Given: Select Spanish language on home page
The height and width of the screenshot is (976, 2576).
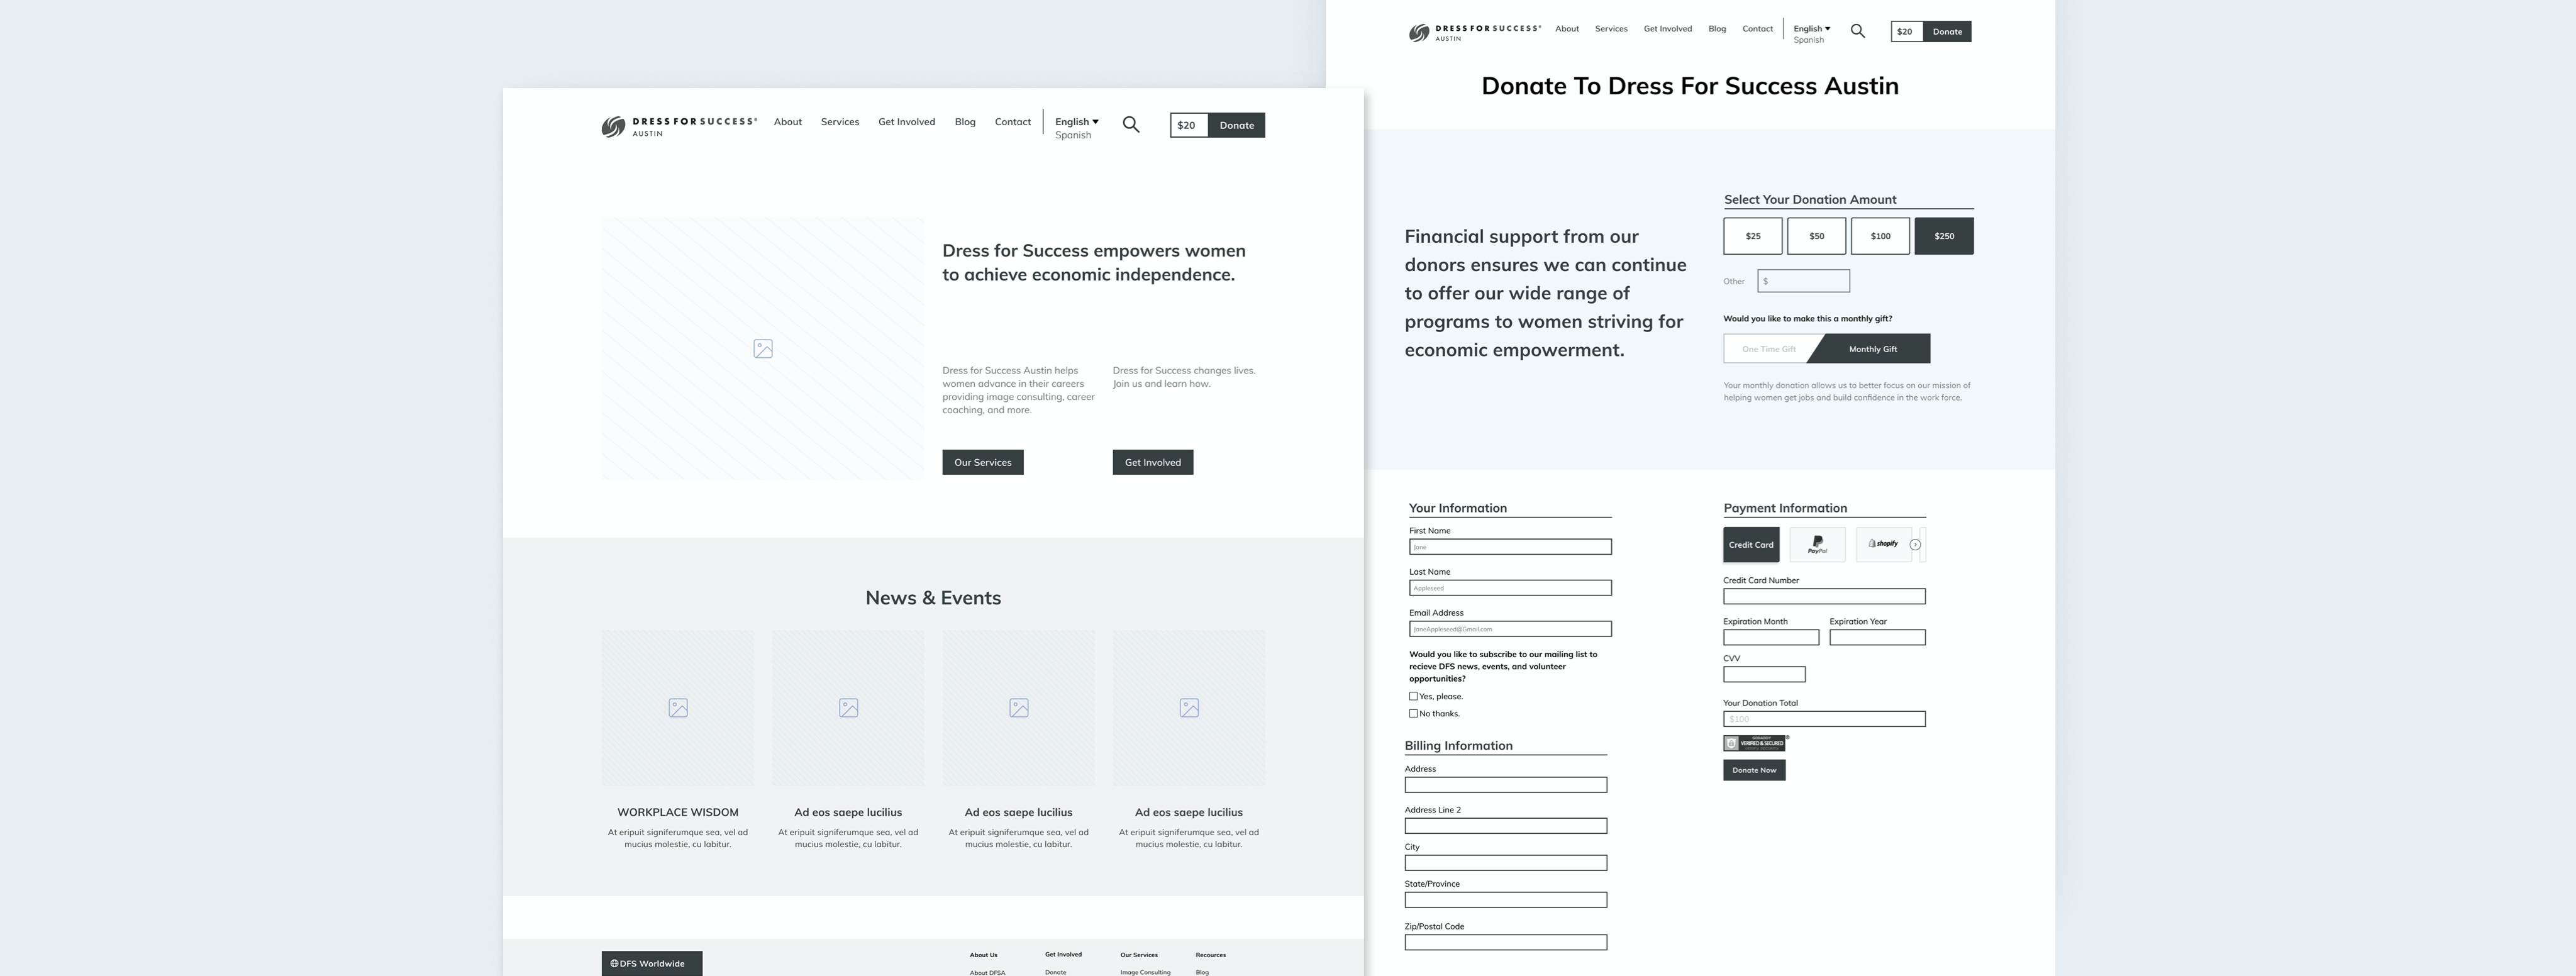Looking at the screenshot, I should point(1073,135).
